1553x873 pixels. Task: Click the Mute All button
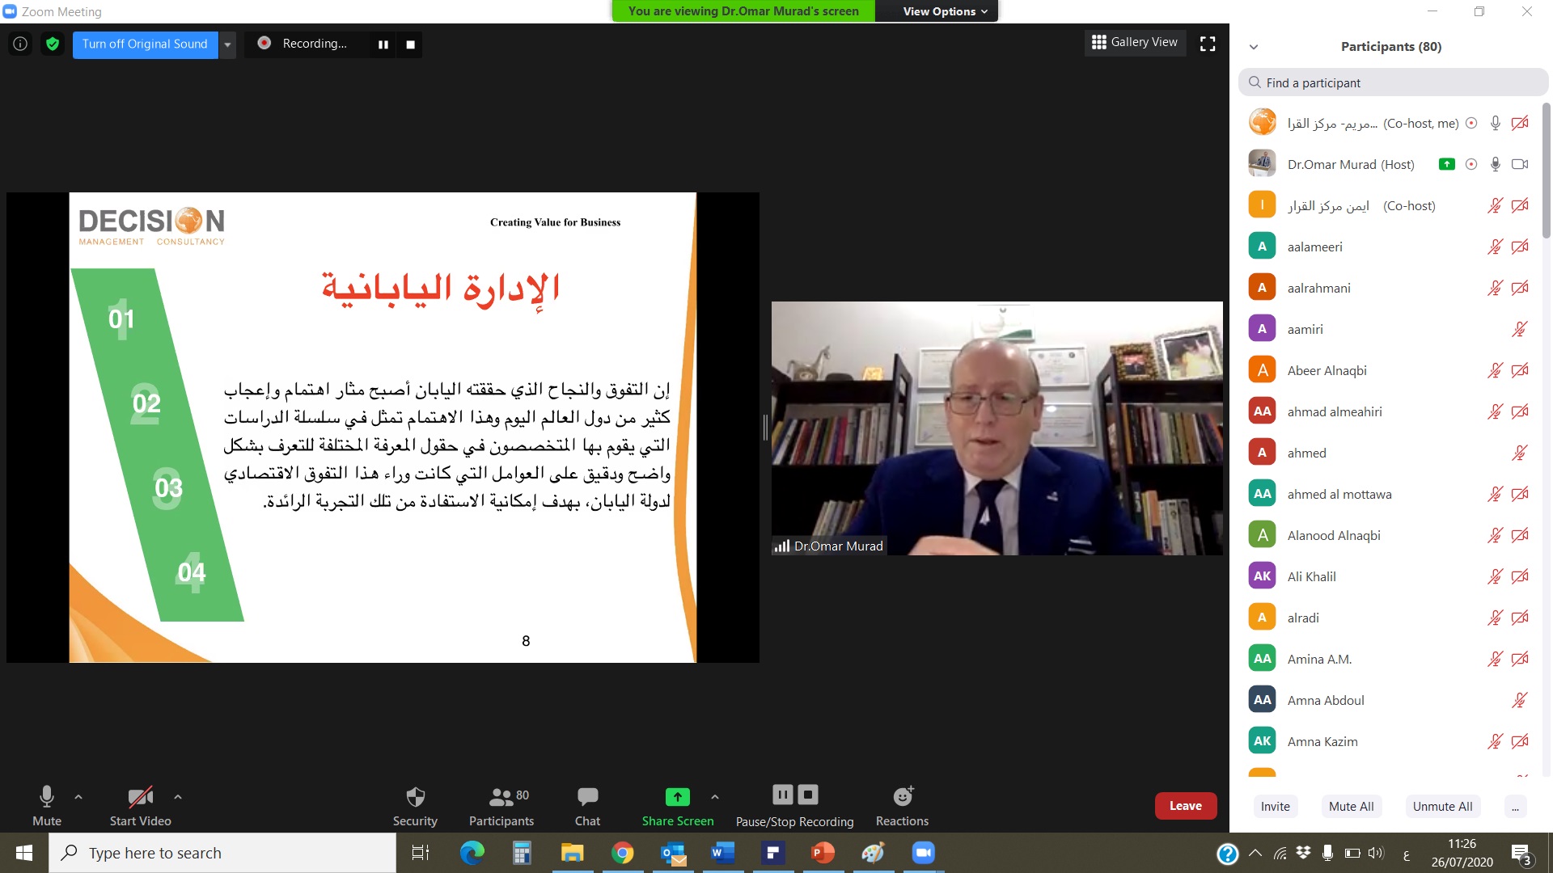tap(1351, 806)
